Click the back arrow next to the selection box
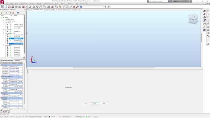Image resolution: width=210 pixels, height=118 pixels. click(105, 7)
